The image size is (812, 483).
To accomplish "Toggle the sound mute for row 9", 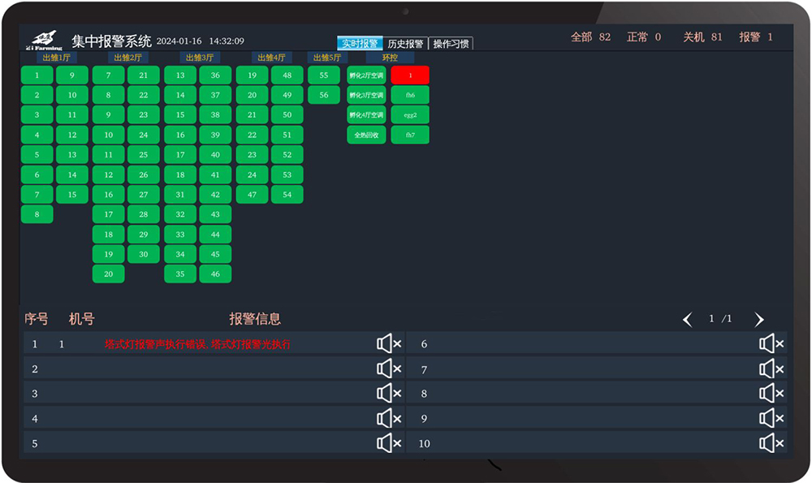I will [x=771, y=418].
